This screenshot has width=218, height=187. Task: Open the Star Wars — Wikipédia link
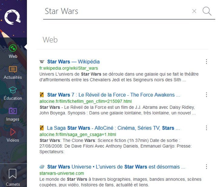pyautogui.click(x=73, y=61)
